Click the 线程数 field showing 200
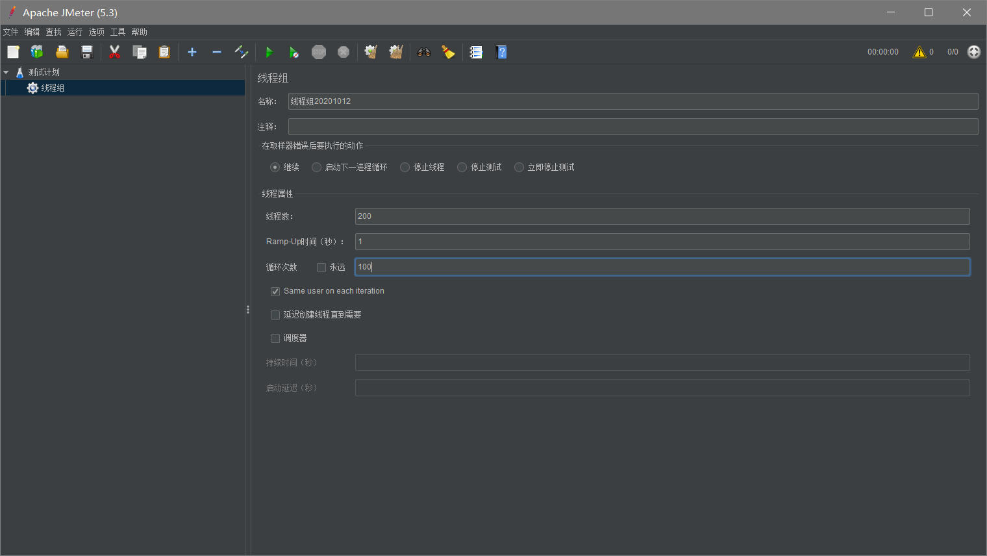Image resolution: width=987 pixels, height=556 pixels. click(662, 216)
